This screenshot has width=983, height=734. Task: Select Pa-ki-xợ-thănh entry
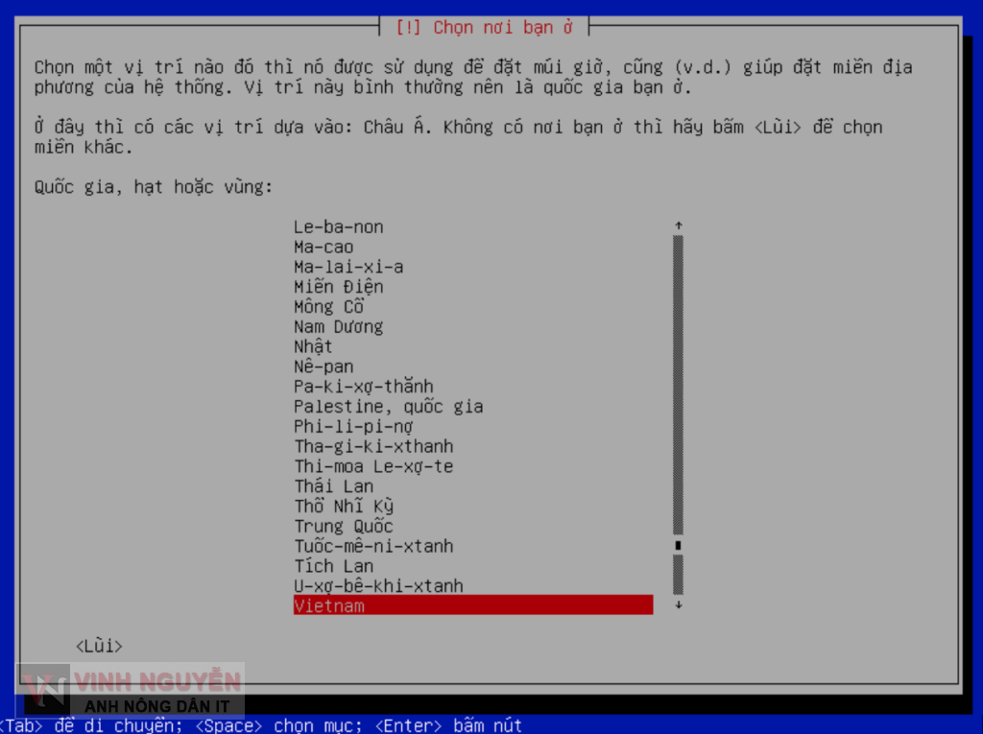point(364,387)
